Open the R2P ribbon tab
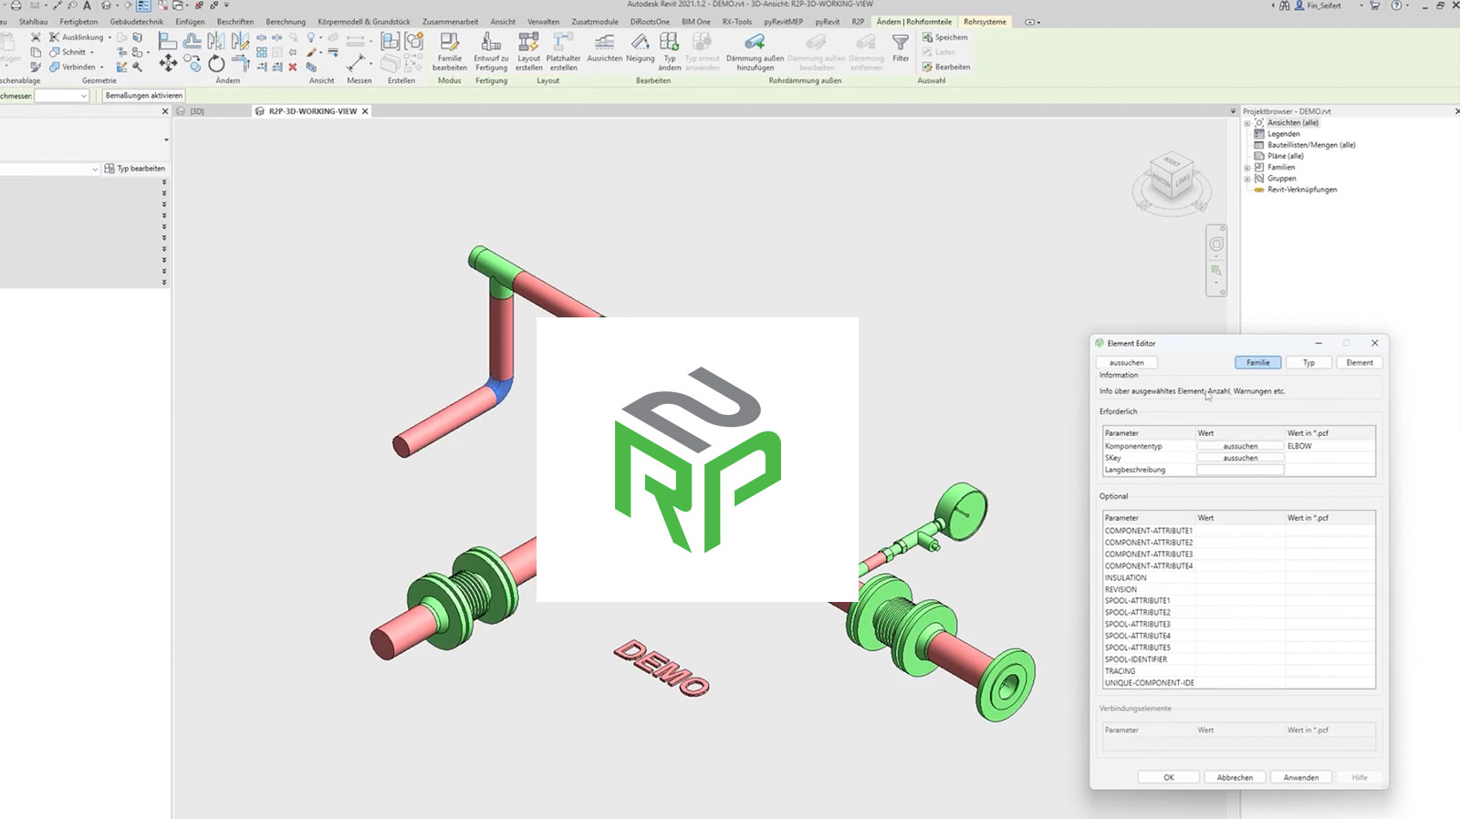The width and height of the screenshot is (1460, 819). pyautogui.click(x=858, y=22)
